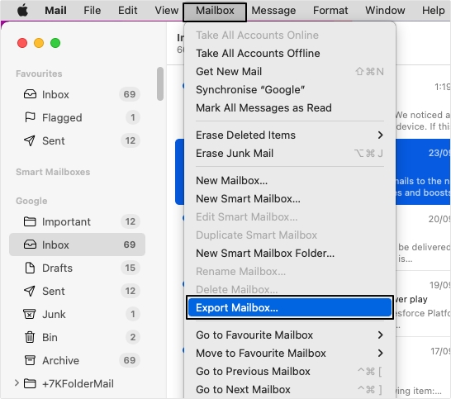Viewport: 451px width, 399px height.
Task: Open the Archive mailbox
Action: (x=77, y=360)
